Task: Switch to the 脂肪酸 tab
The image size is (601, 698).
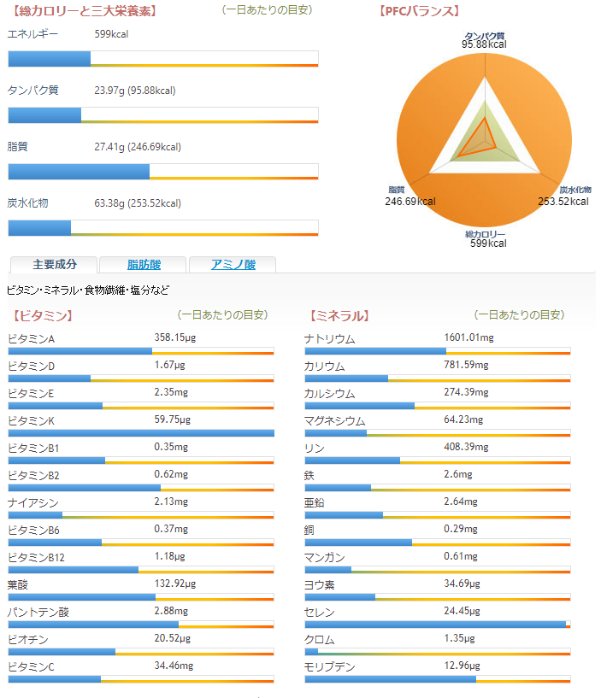Action: [143, 265]
